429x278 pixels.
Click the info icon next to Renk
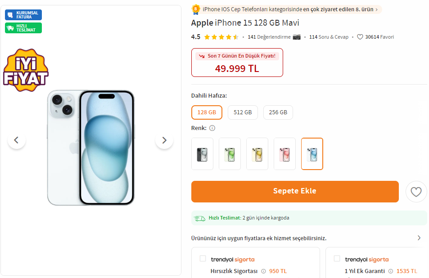(x=212, y=128)
